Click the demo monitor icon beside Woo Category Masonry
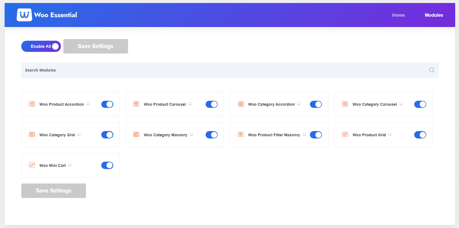 click(191, 135)
